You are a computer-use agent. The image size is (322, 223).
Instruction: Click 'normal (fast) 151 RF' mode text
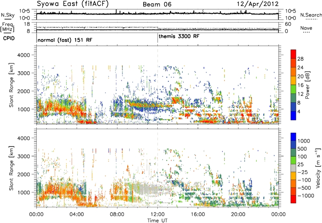[x=65, y=40]
